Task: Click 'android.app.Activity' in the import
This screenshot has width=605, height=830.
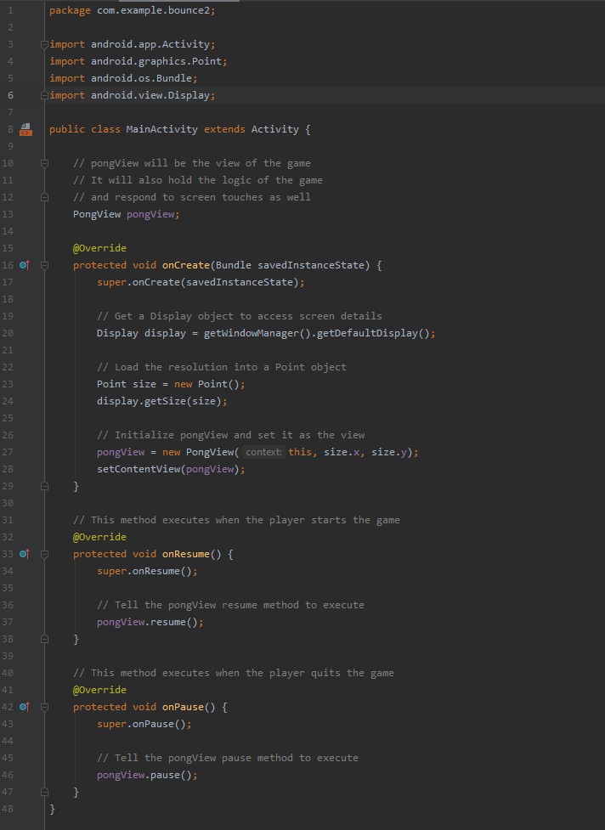Action: pos(150,44)
